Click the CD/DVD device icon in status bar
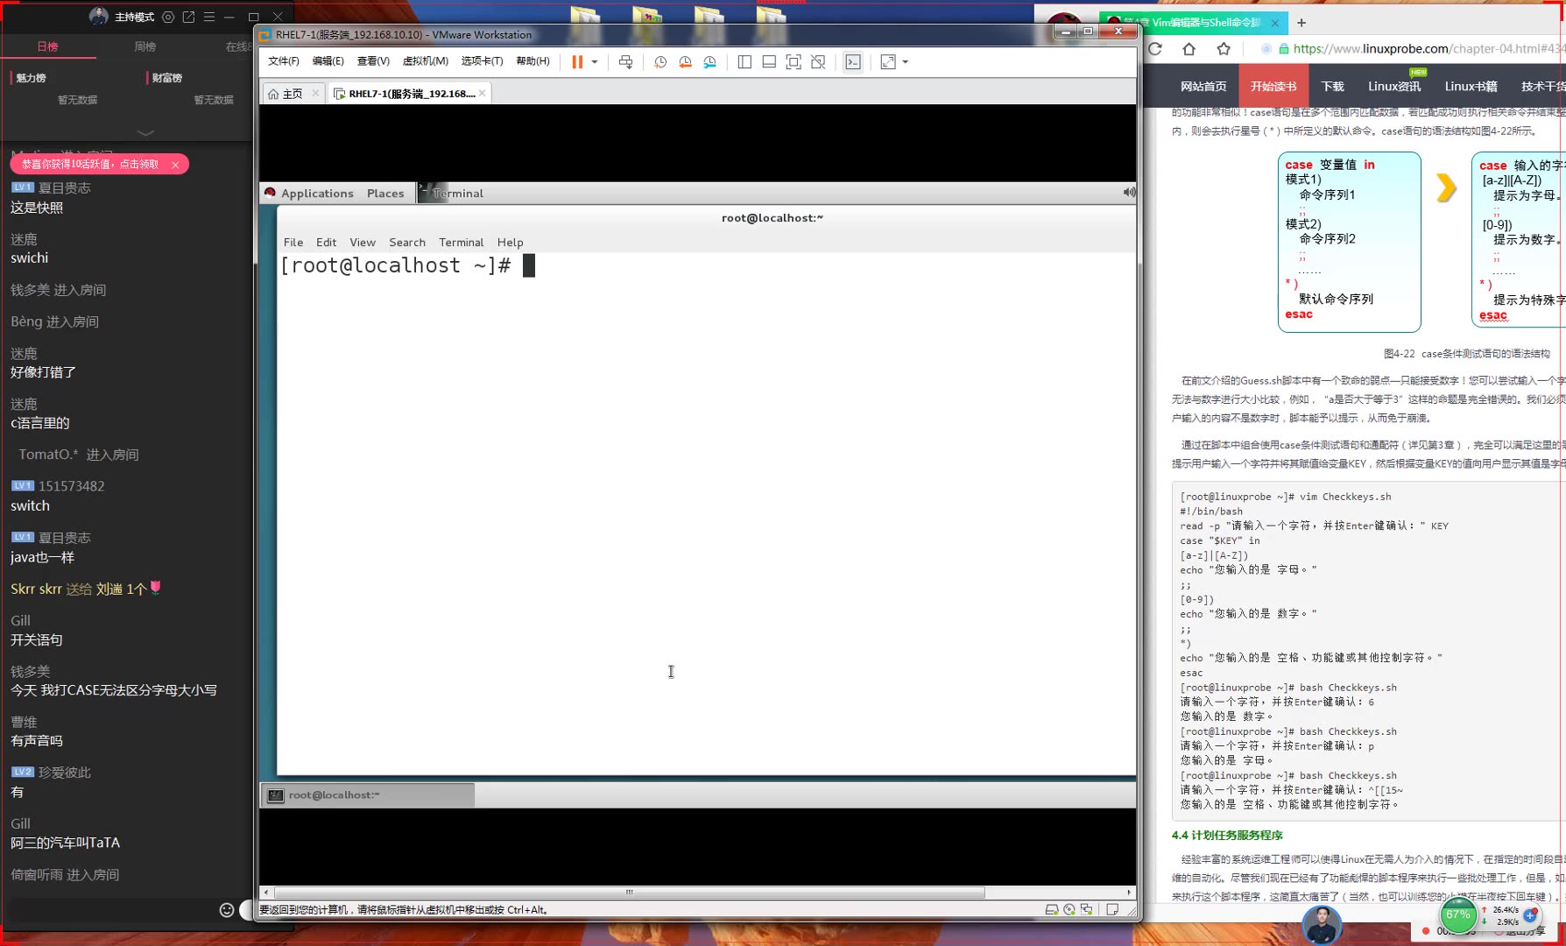1566x946 pixels. pyautogui.click(x=1069, y=909)
